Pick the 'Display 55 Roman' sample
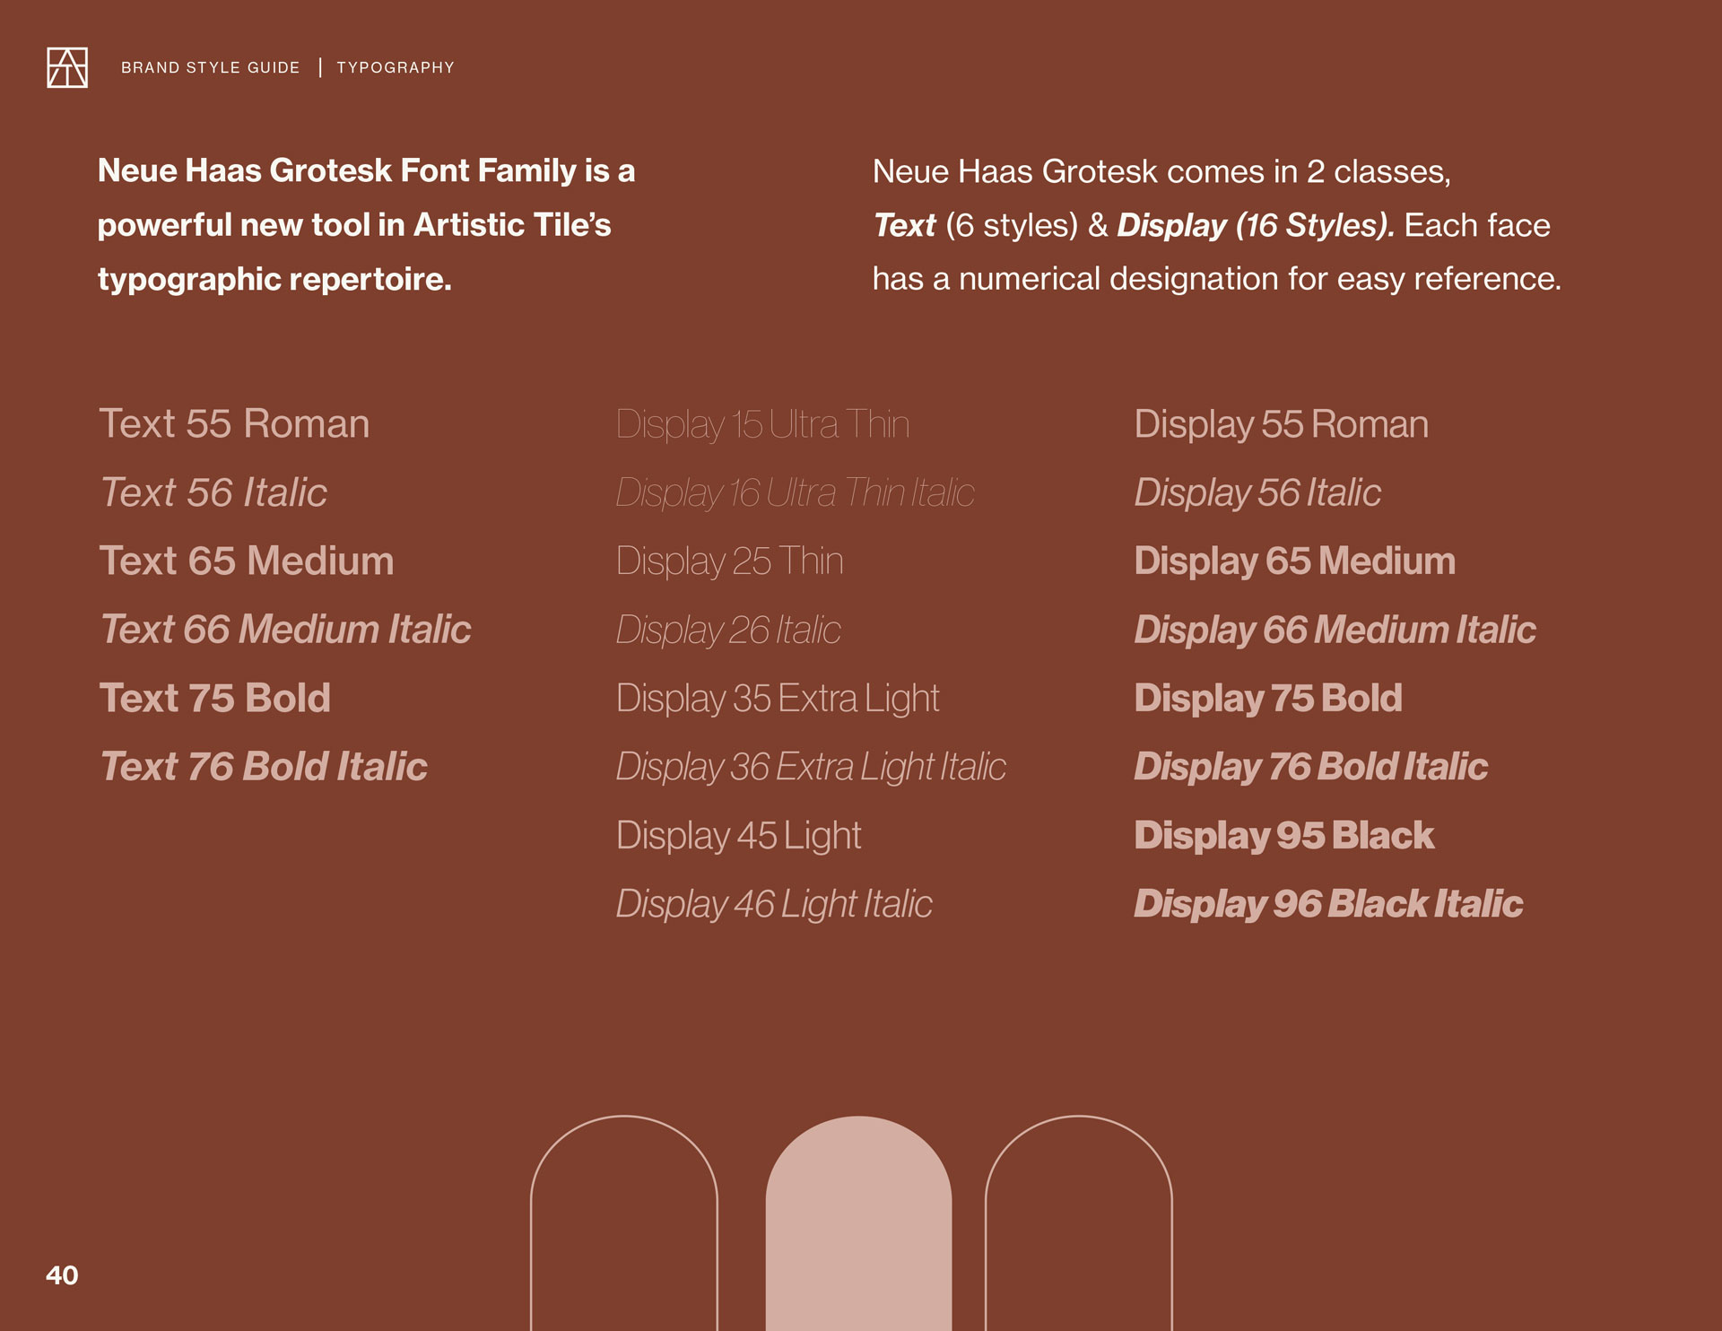Image resolution: width=1722 pixels, height=1331 pixels. coord(1282,424)
